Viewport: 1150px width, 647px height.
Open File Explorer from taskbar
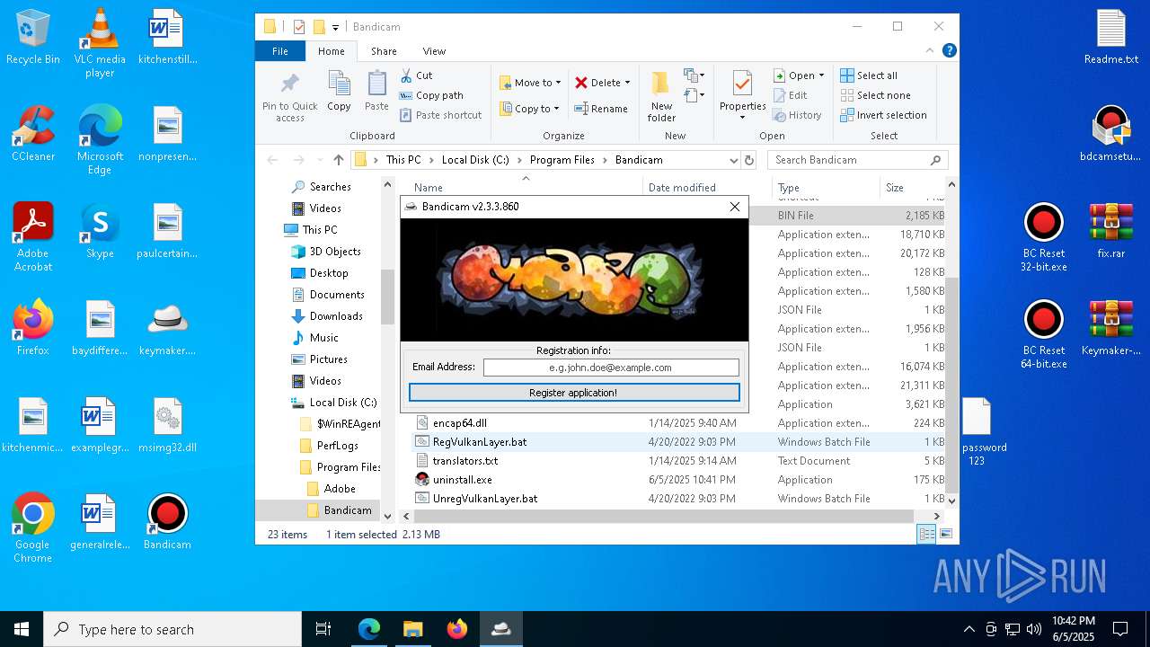[x=412, y=629]
